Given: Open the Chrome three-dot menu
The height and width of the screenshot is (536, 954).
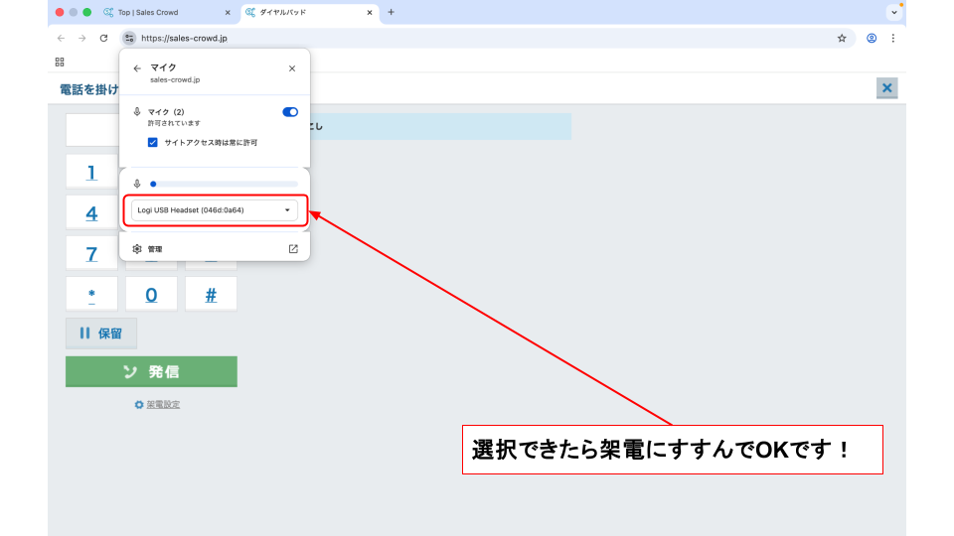Looking at the screenshot, I should (x=892, y=38).
